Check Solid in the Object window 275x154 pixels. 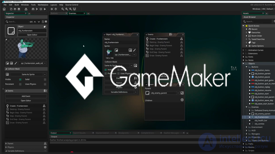point(118,70)
